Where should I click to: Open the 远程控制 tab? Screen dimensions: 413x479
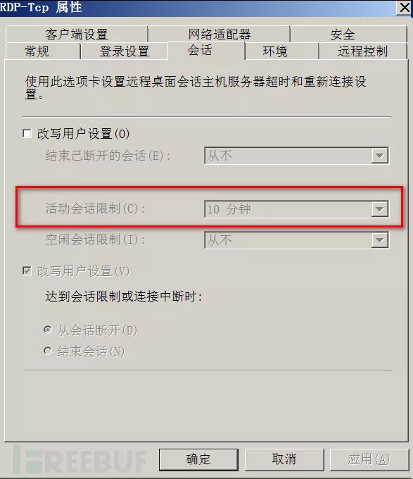pyautogui.click(x=362, y=51)
